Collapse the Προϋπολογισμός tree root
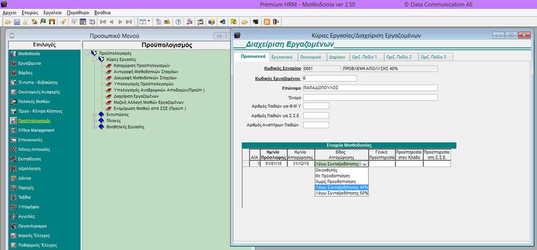Screen dimensions: 537x250 tap(87, 53)
